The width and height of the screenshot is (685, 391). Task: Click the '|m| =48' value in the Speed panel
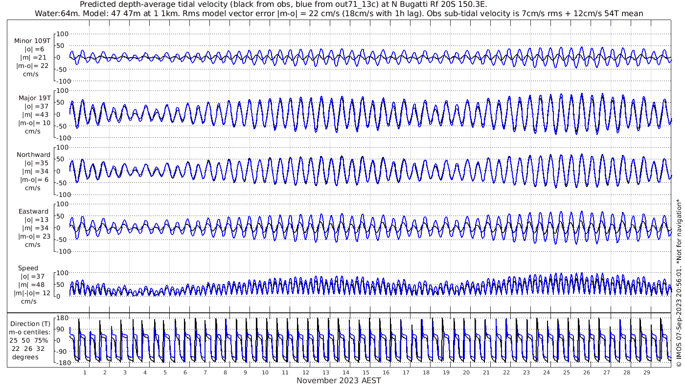(x=33, y=285)
